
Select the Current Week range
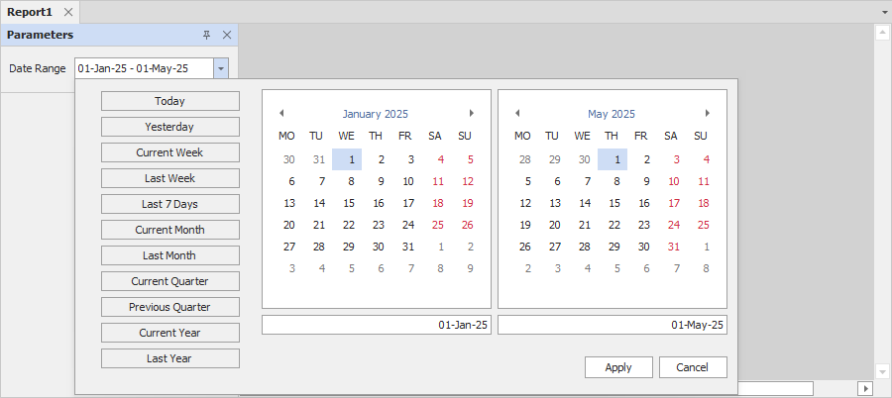click(x=170, y=152)
